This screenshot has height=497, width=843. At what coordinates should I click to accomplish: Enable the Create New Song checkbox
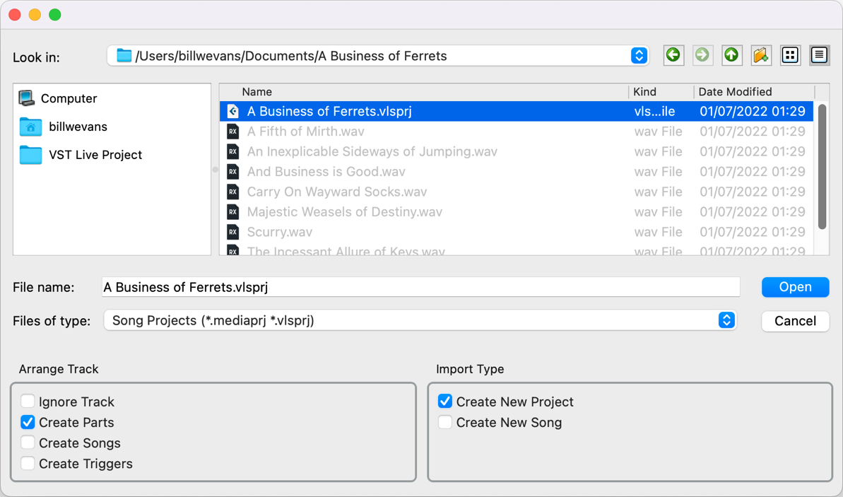pos(445,422)
